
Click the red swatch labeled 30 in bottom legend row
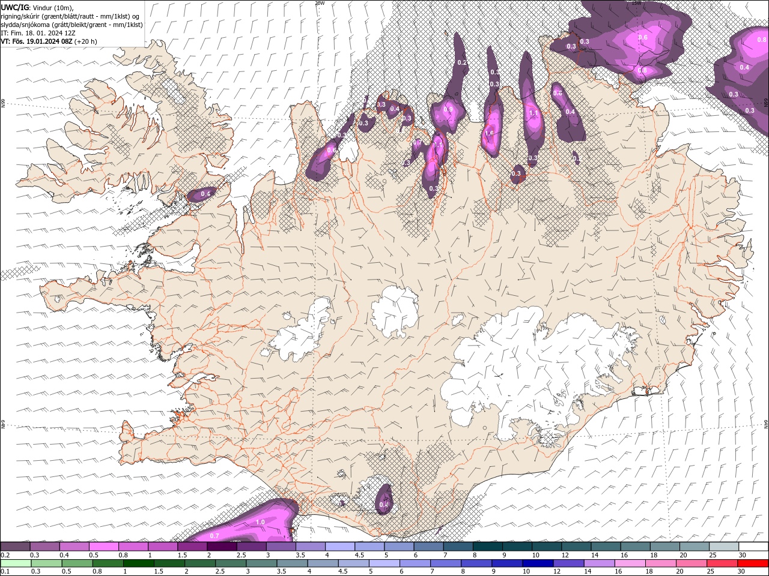[753, 563]
